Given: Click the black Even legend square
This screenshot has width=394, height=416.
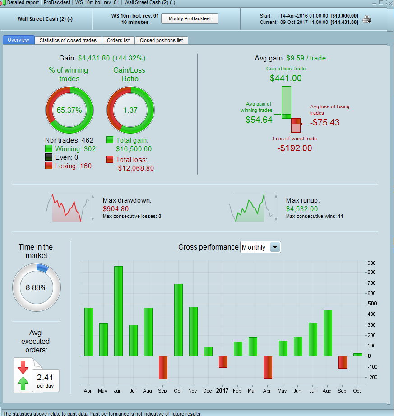Looking at the screenshot, I should click(x=49, y=157).
